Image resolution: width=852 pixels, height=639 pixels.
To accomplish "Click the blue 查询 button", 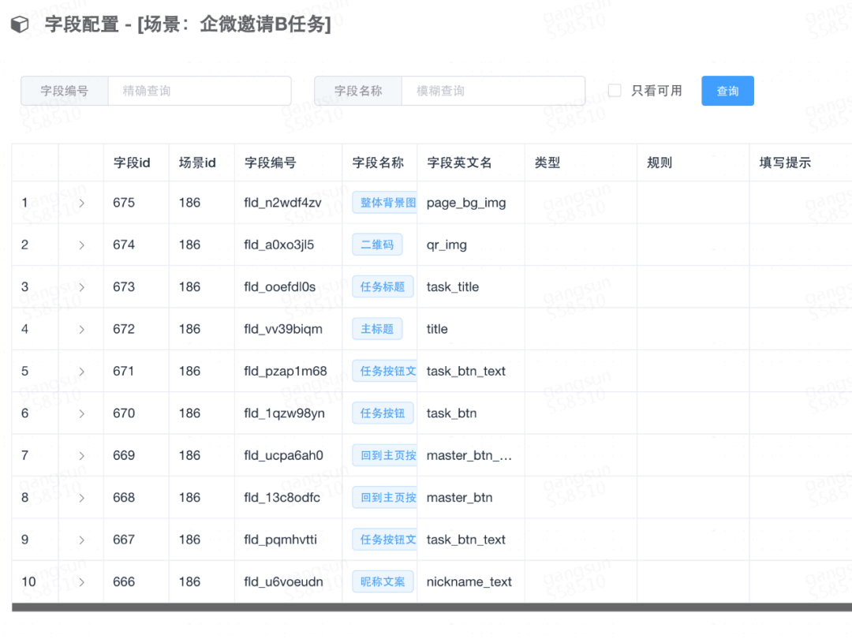I will click(x=727, y=91).
